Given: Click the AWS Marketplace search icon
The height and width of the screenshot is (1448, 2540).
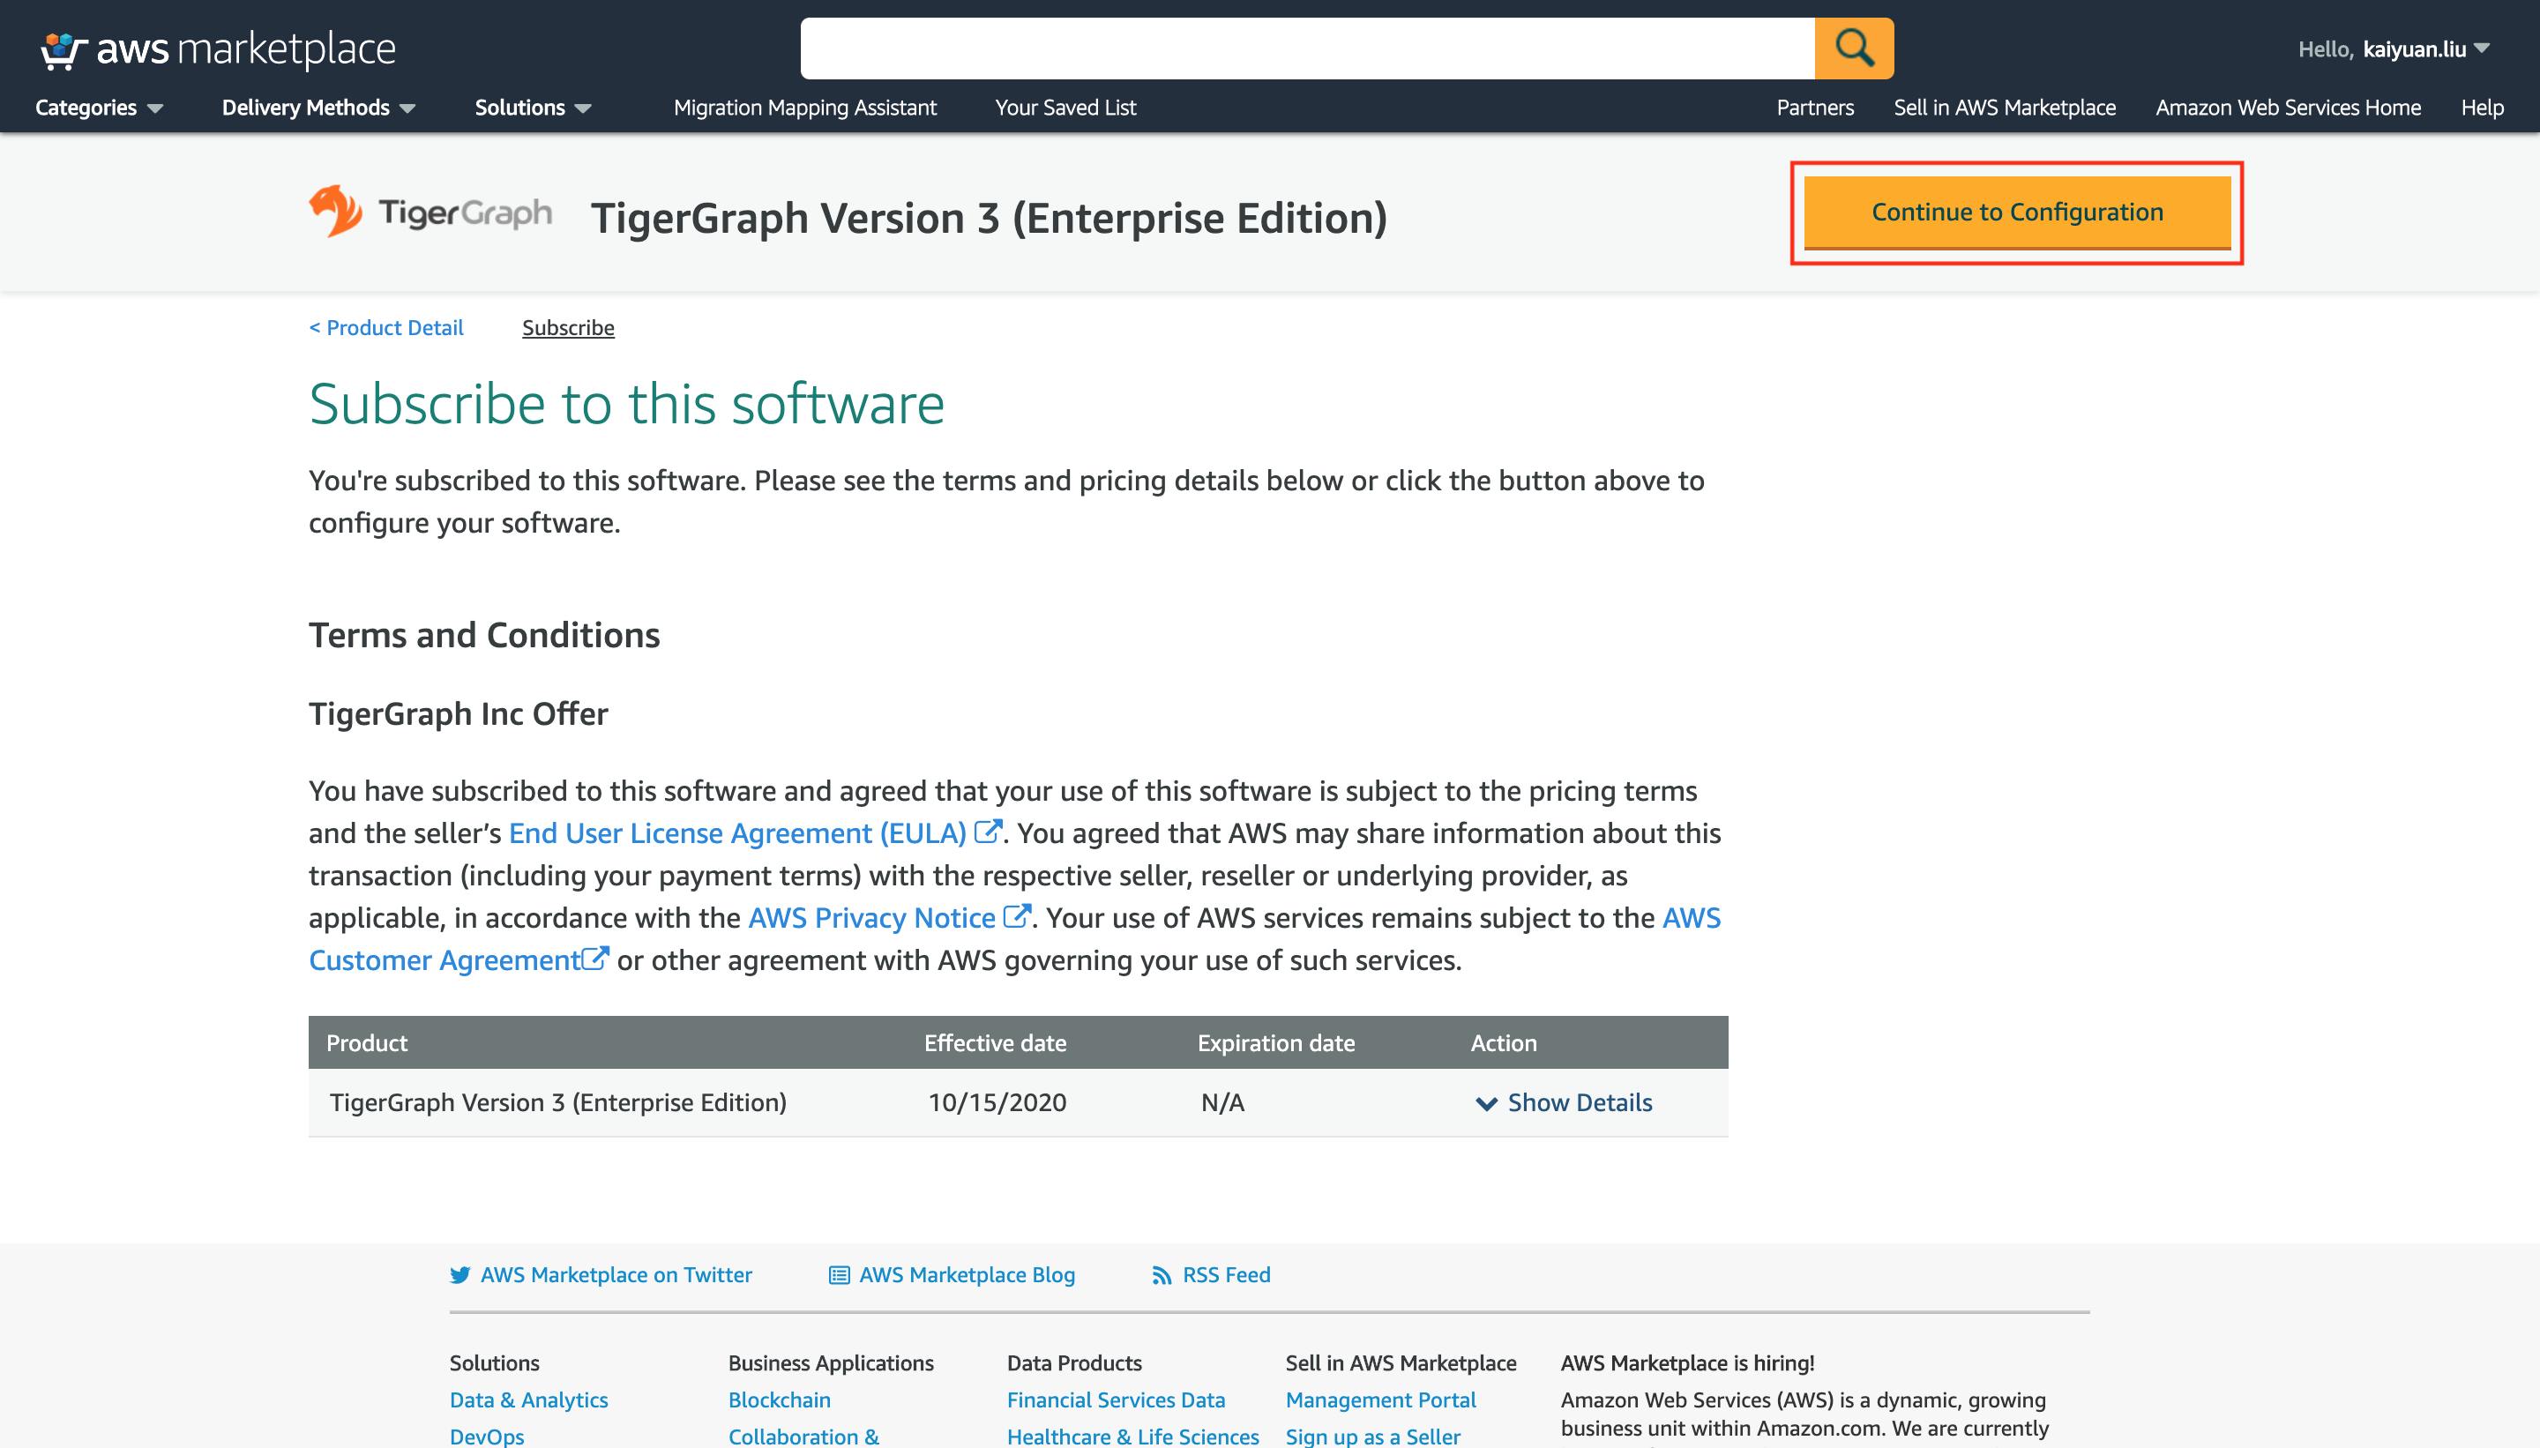Looking at the screenshot, I should click(x=1855, y=47).
